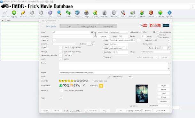The image size is (195, 118).
Task: Click the Play toolbar icon
Action: [50, 13]
